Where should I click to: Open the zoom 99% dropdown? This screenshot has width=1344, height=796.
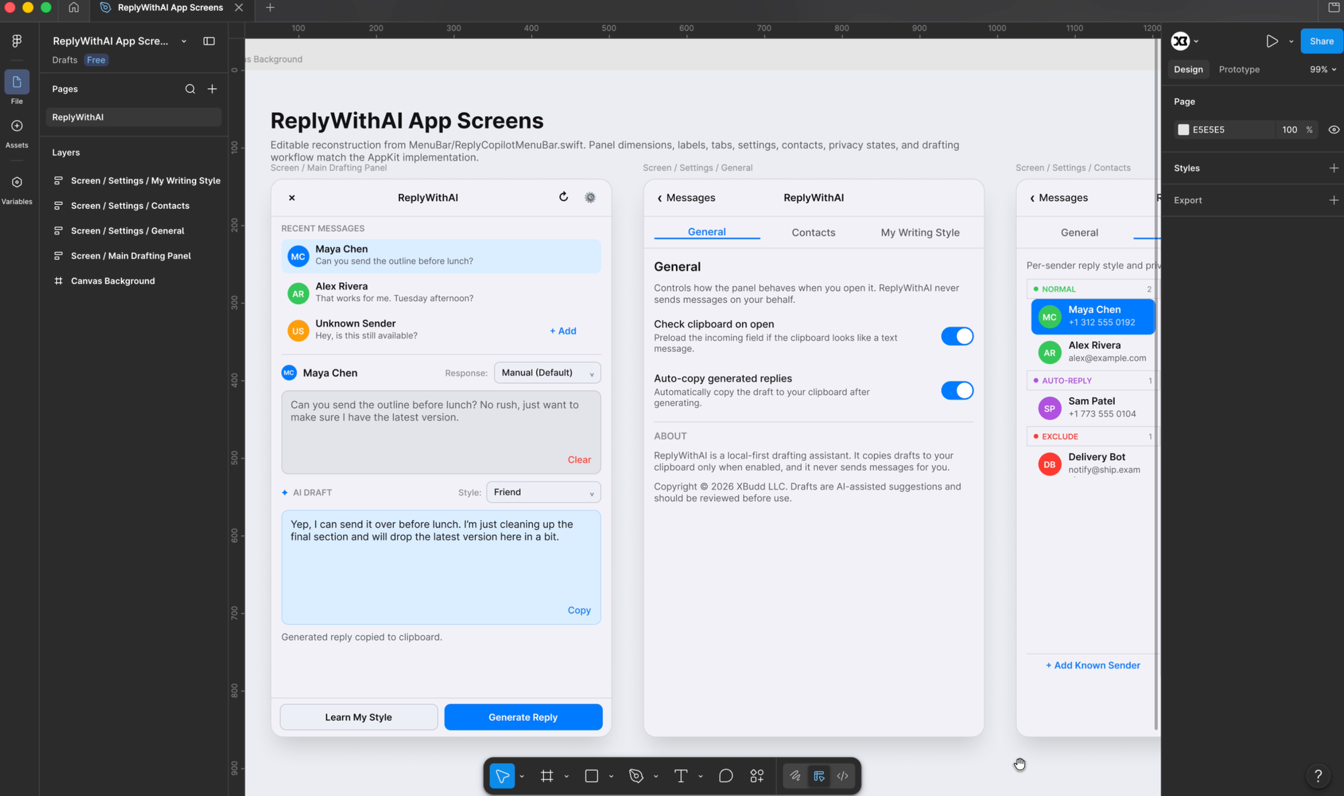tap(1322, 69)
